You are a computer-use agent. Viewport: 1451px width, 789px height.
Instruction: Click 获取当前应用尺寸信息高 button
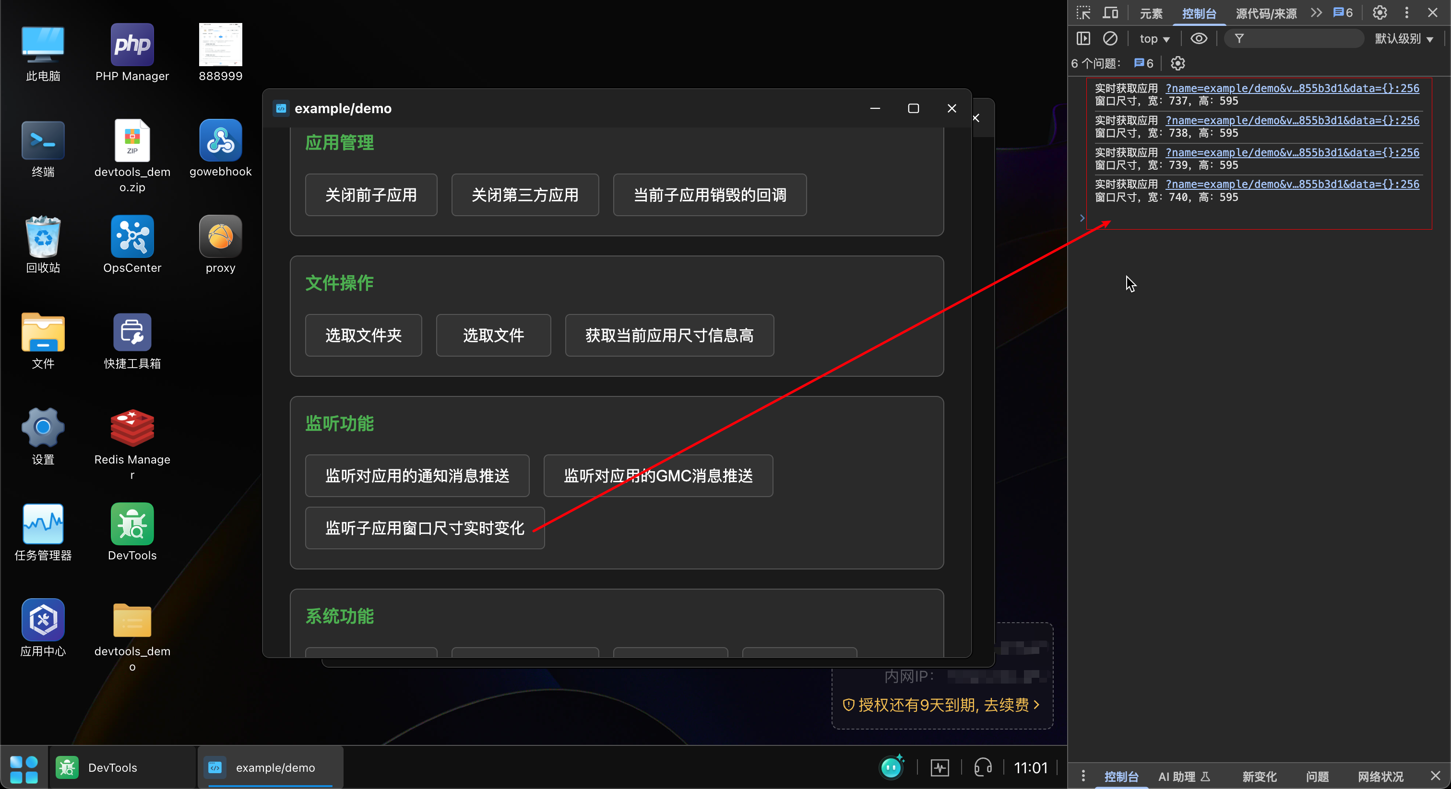tap(670, 336)
